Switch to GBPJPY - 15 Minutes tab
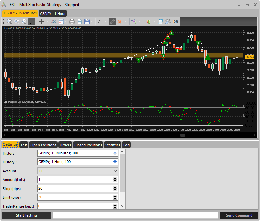The image size is (260, 221). [20, 13]
